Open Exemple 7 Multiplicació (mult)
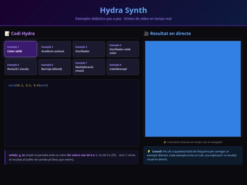This screenshot has height=185, width=247. pos(89,67)
